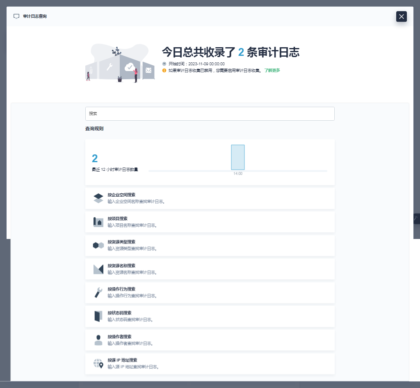Viewport: 420px width, 388px height.
Task: Click the project search building icon
Action: point(98,222)
